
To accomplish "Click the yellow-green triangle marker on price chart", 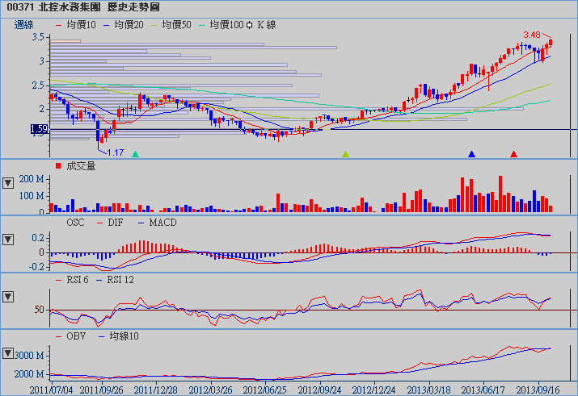I will (x=346, y=153).
